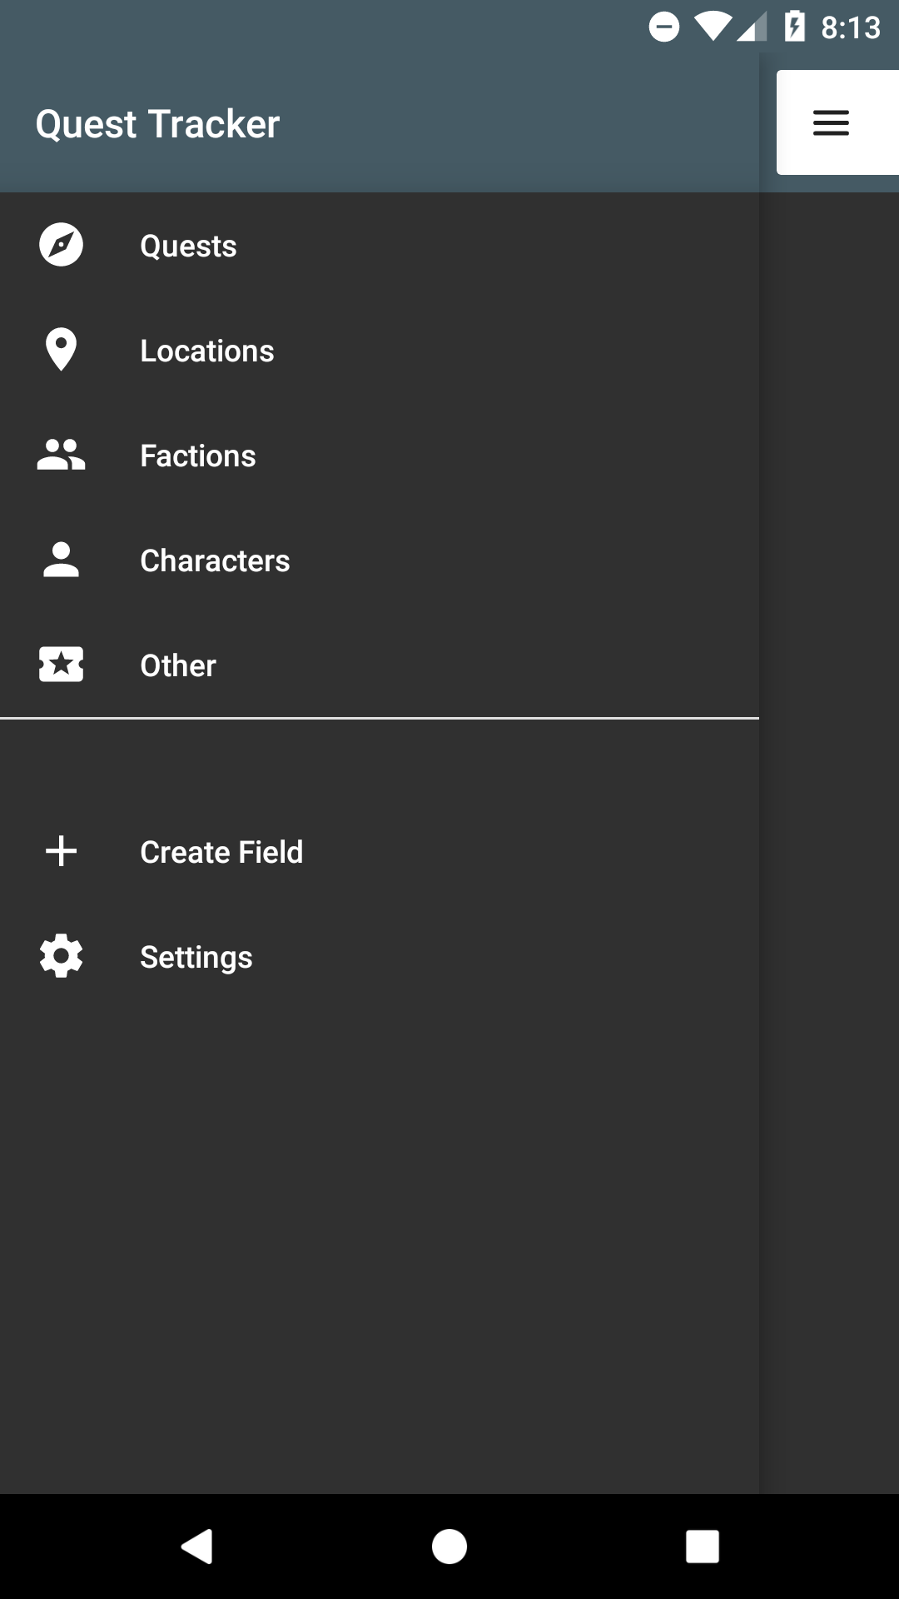Open recent apps with square button

pyautogui.click(x=702, y=1547)
